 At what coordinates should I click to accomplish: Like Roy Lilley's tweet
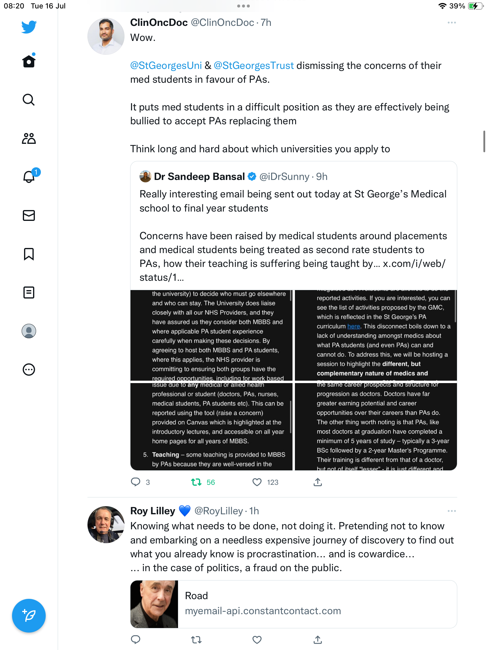[257, 640]
